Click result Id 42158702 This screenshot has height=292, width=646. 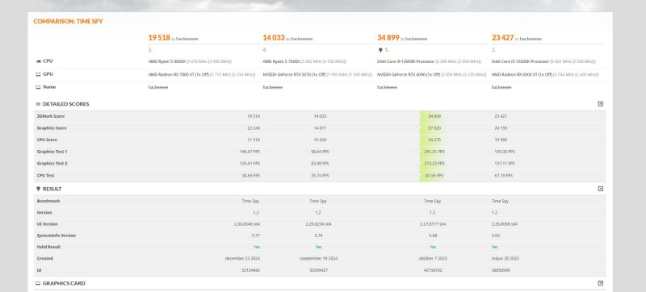click(x=433, y=270)
